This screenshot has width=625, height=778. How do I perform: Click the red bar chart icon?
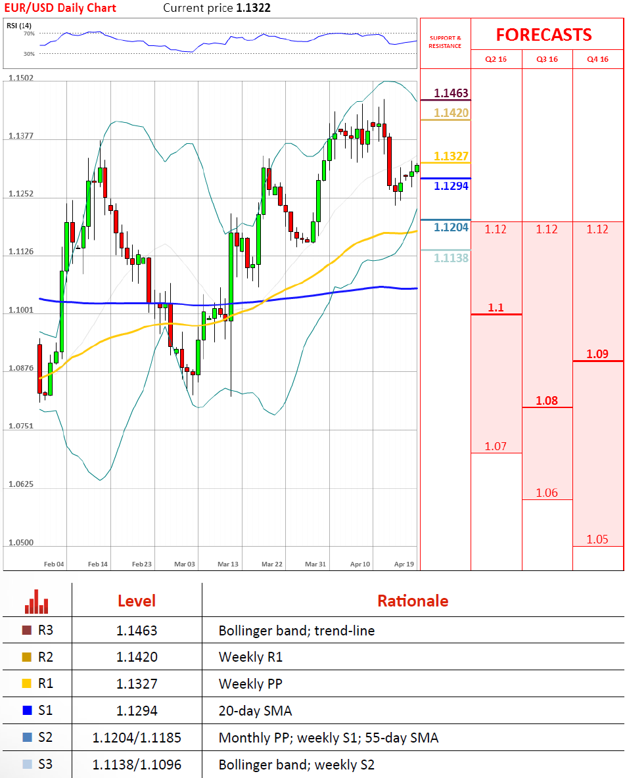pyautogui.click(x=37, y=601)
